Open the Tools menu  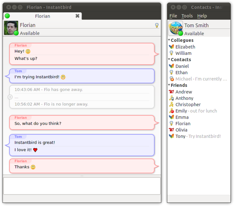(187, 16)
